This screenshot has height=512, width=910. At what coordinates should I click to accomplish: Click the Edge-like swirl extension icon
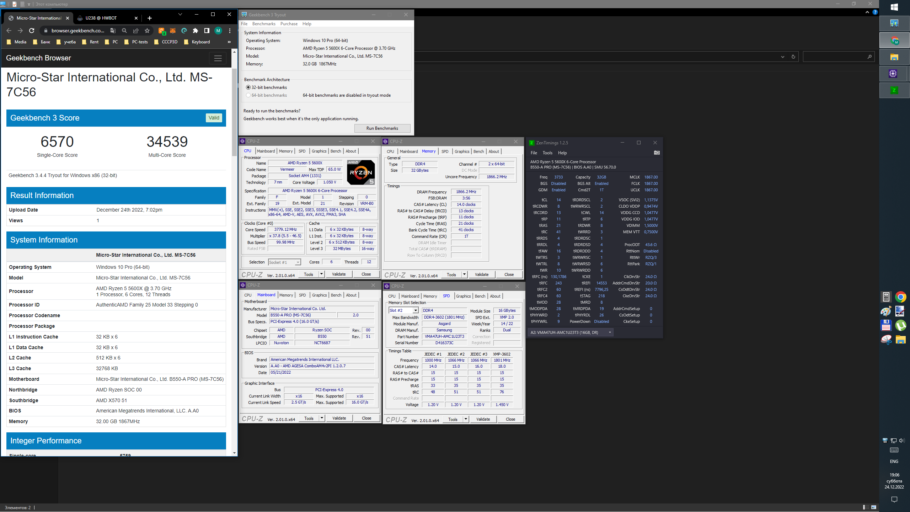click(184, 31)
